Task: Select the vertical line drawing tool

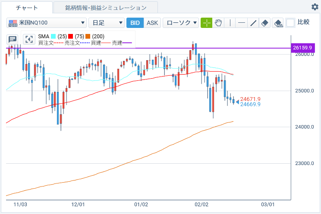Action: pyautogui.click(x=230, y=23)
